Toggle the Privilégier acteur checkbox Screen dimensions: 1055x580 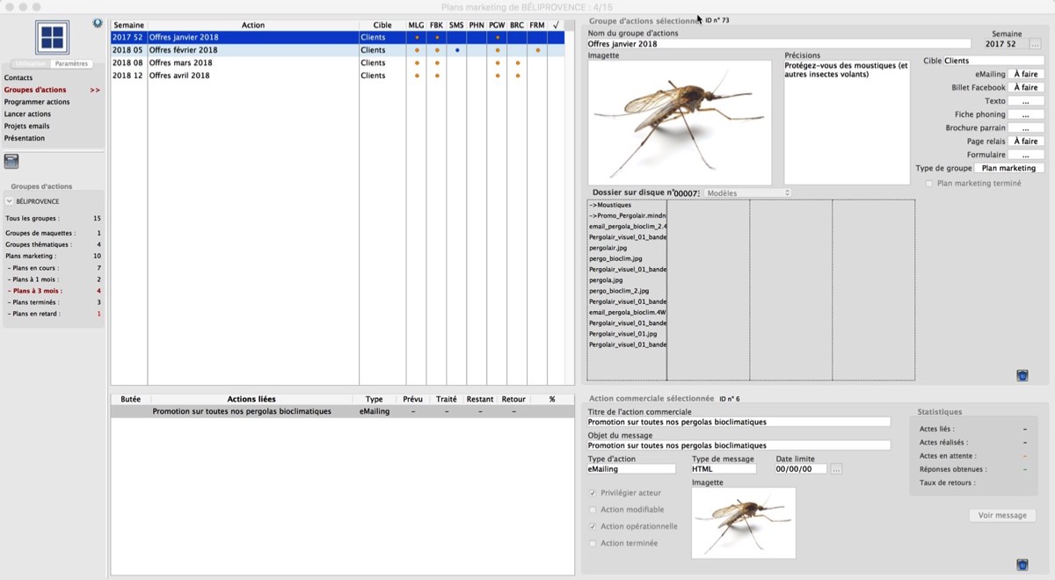click(x=593, y=493)
